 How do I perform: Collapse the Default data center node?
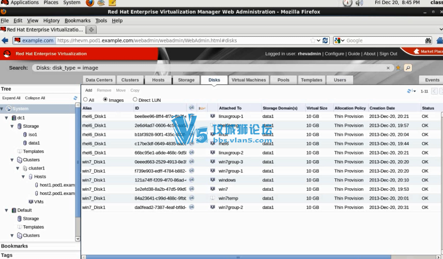click(7, 210)
